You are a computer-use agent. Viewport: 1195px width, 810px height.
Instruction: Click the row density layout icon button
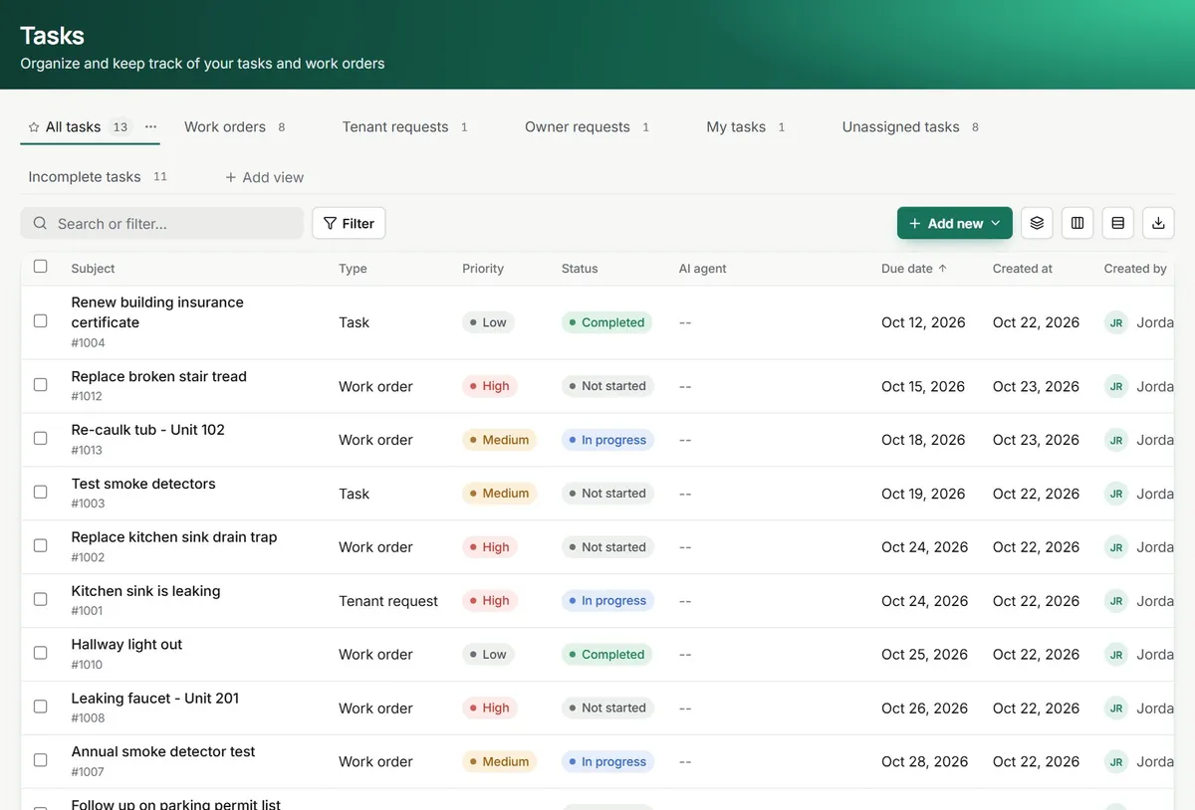coord(1117,224)
